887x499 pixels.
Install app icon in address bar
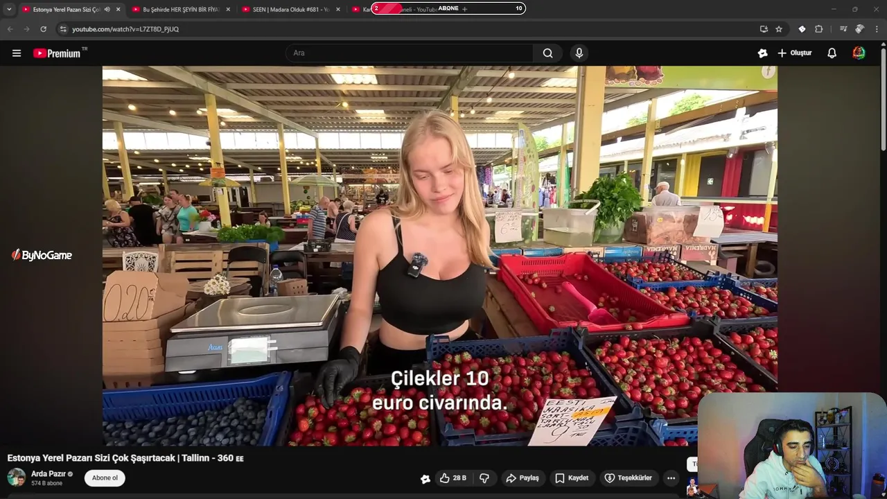(x=764, y=29)
